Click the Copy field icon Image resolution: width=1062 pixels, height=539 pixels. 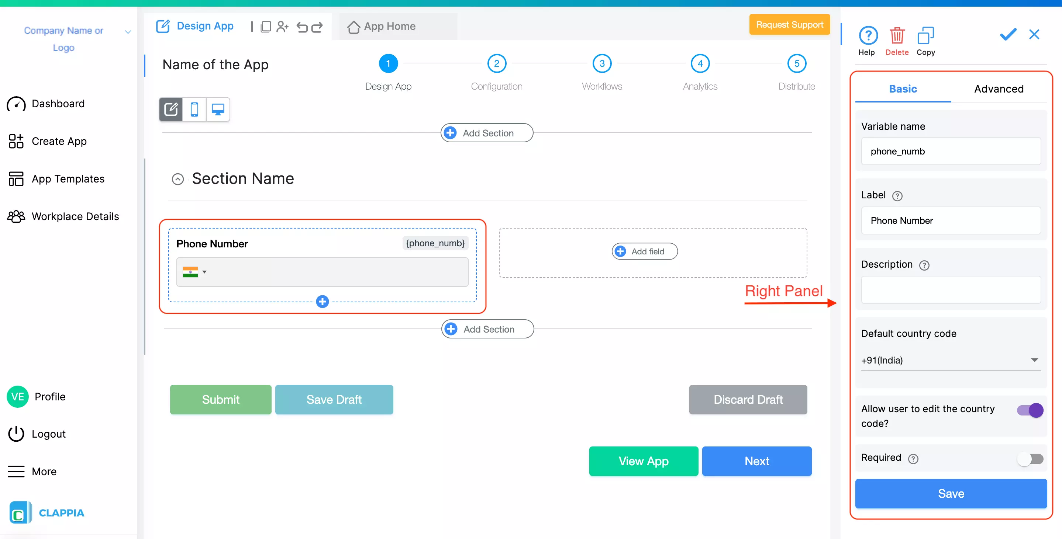point(925,36)
